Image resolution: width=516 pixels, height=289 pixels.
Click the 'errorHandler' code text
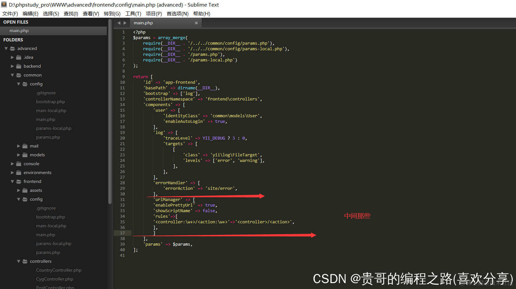[170, 183]
